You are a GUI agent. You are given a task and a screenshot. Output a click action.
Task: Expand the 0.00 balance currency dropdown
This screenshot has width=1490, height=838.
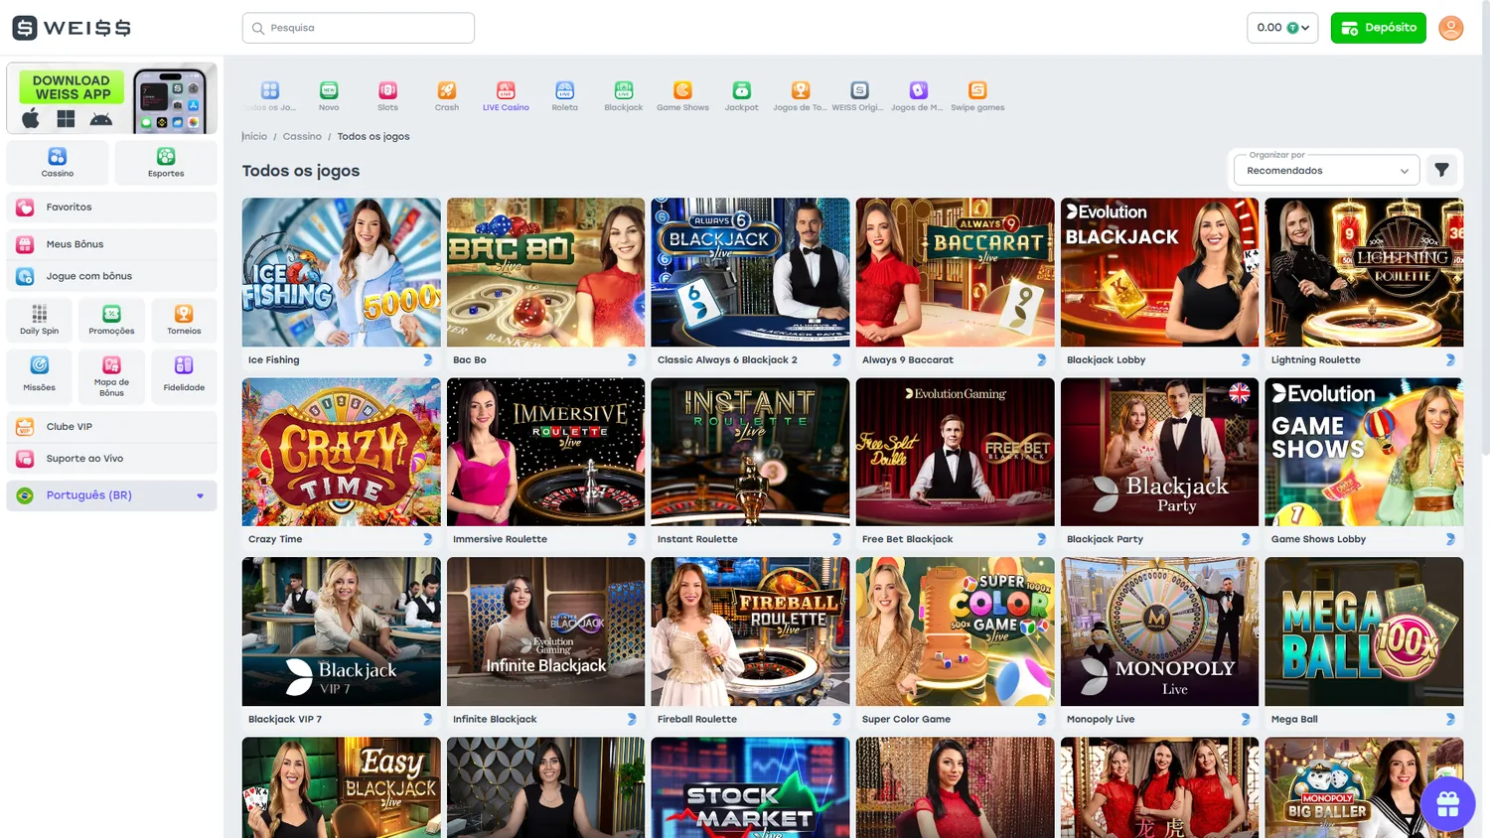point(1282,28)
